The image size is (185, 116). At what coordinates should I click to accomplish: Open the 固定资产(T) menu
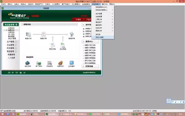(x=39, y=4)
